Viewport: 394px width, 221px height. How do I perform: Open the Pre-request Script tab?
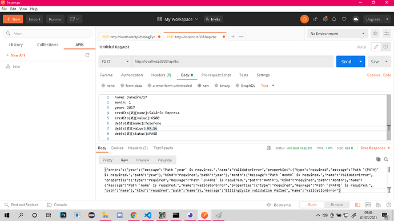pyautogui.click(x=216, y=75)
